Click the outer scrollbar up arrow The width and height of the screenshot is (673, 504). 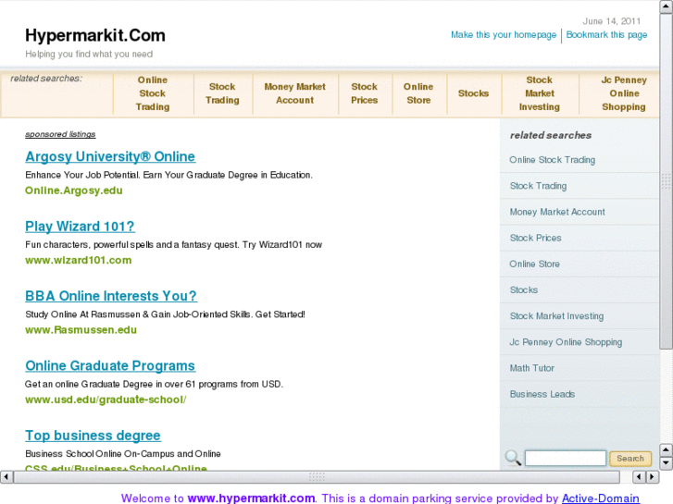[667, 6]
